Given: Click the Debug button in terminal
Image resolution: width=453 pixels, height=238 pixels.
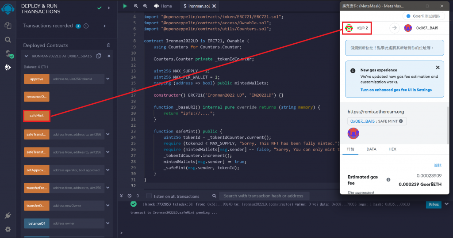Looking at the screenshot, I should point(434,204).
